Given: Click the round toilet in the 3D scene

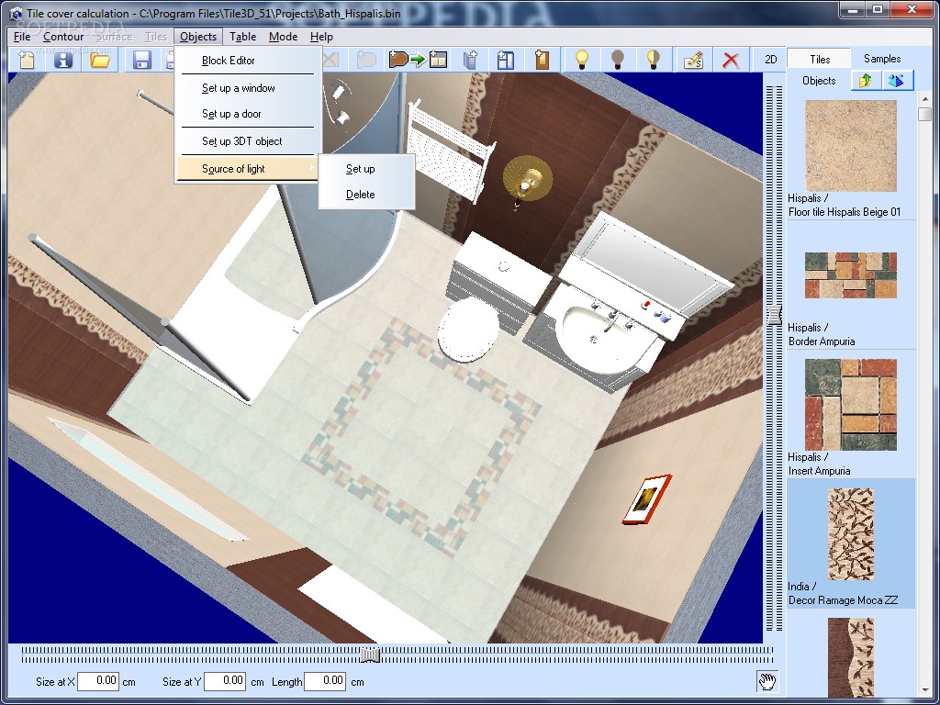Looking at the screenshot, I should 469,329.
